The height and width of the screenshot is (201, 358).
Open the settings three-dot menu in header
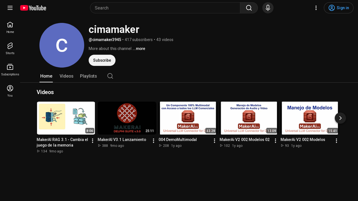316,8
